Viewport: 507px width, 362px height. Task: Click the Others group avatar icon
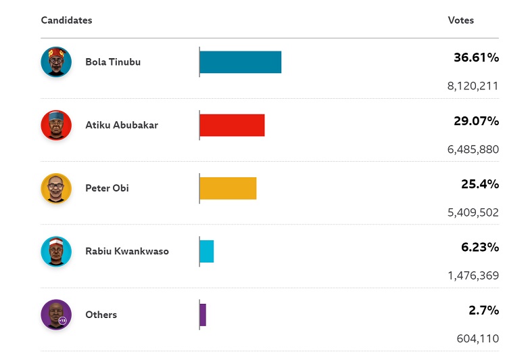(56, 315)
